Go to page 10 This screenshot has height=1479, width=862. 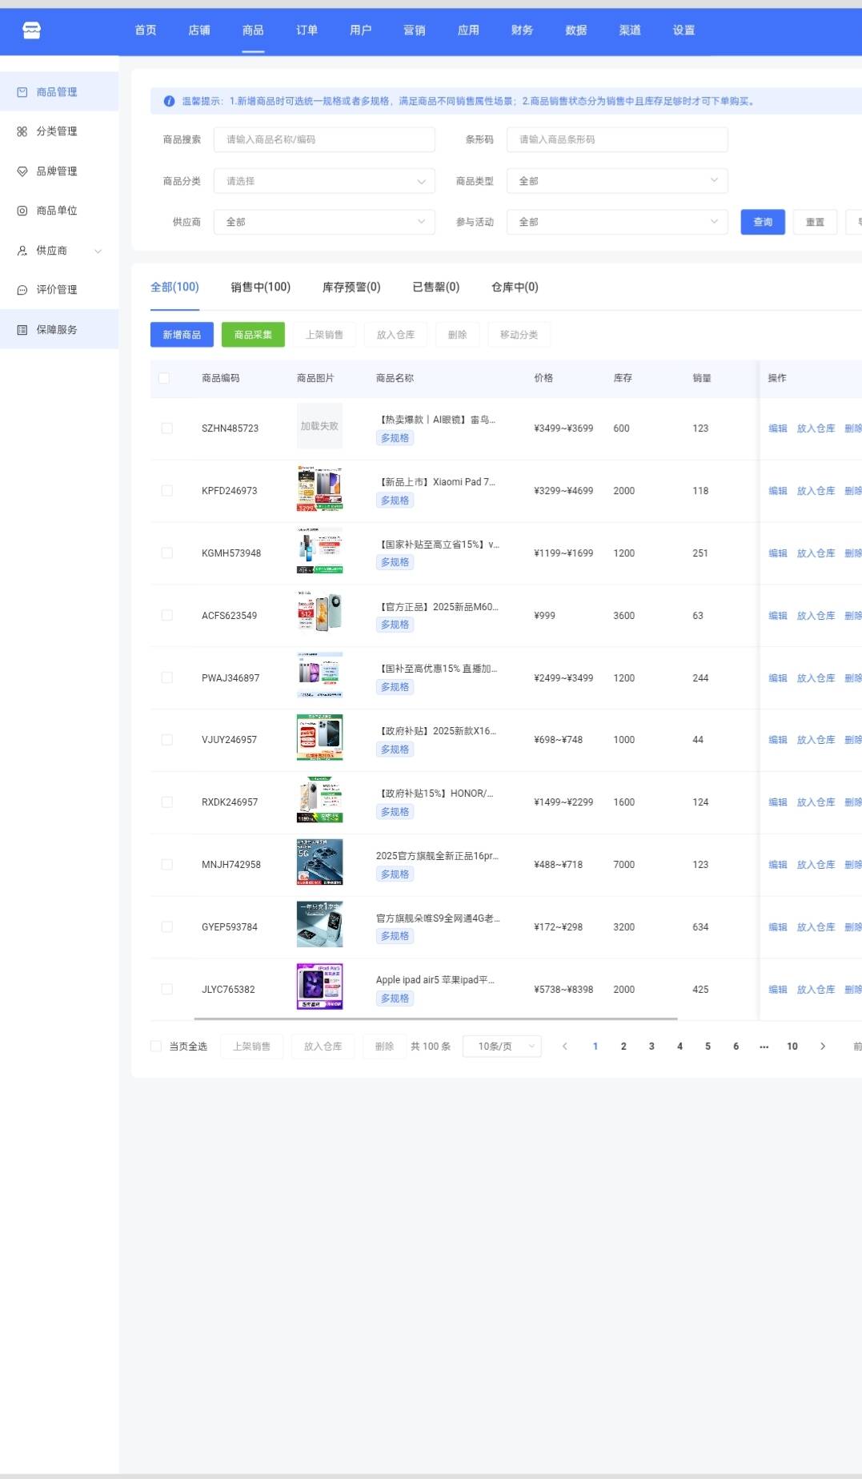pos(792,1047)
